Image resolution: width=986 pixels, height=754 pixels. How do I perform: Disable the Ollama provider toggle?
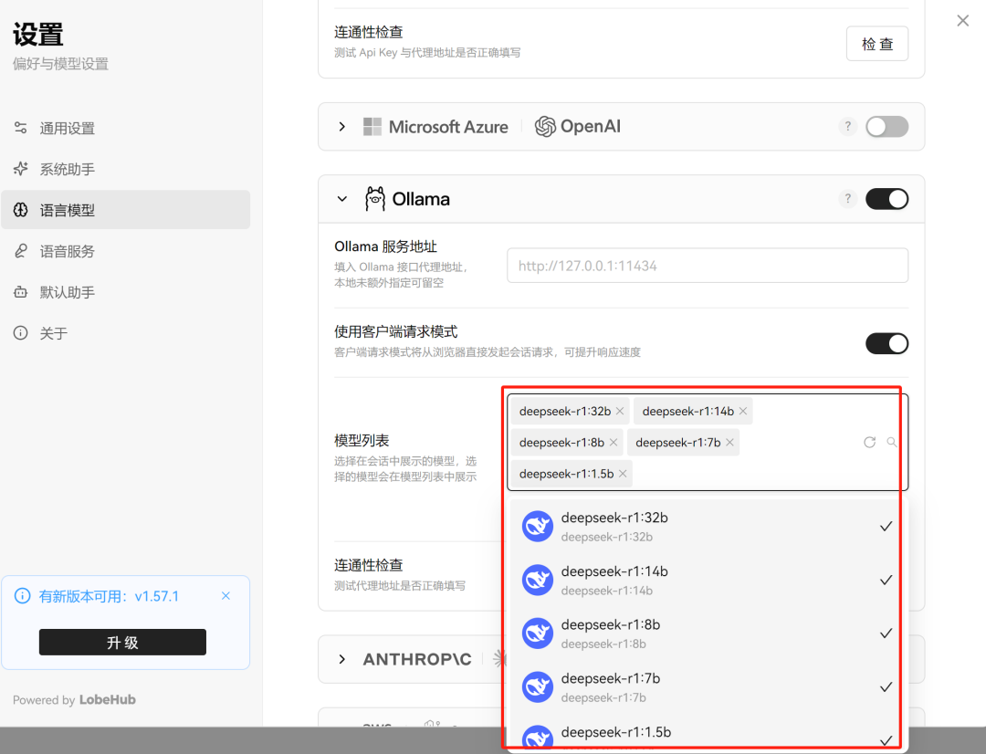(x=886, y=199)
